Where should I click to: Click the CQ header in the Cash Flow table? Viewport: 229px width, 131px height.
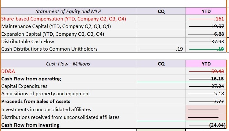coord(161,64)
